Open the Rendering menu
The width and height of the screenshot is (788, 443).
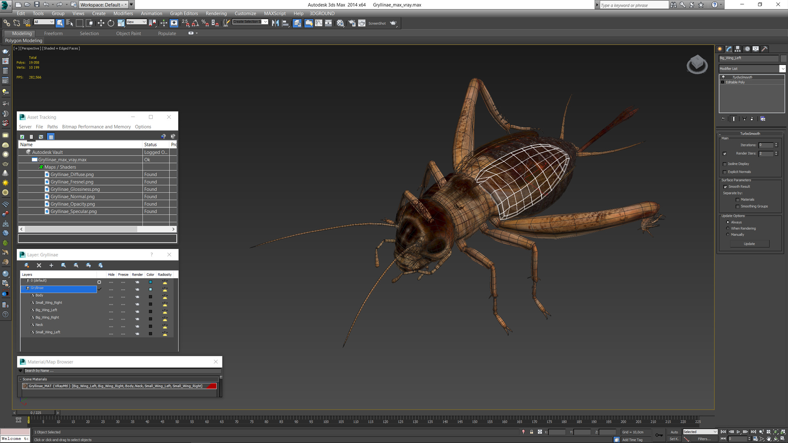(216, 14)
